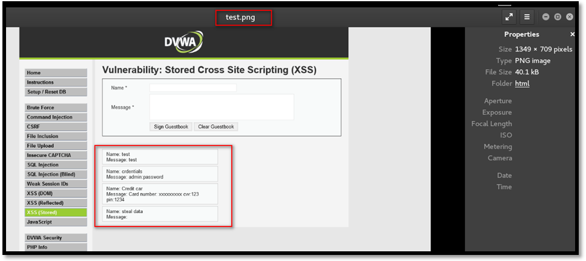The height and width of the screenshot is (261, 586).
Task: Click the Stored Cross Site Scripting heading
Action: 209,70
